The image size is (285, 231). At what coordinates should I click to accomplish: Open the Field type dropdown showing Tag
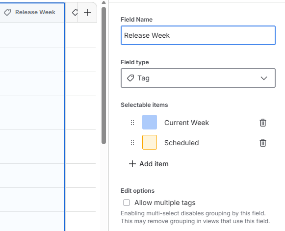click(198, 78)
